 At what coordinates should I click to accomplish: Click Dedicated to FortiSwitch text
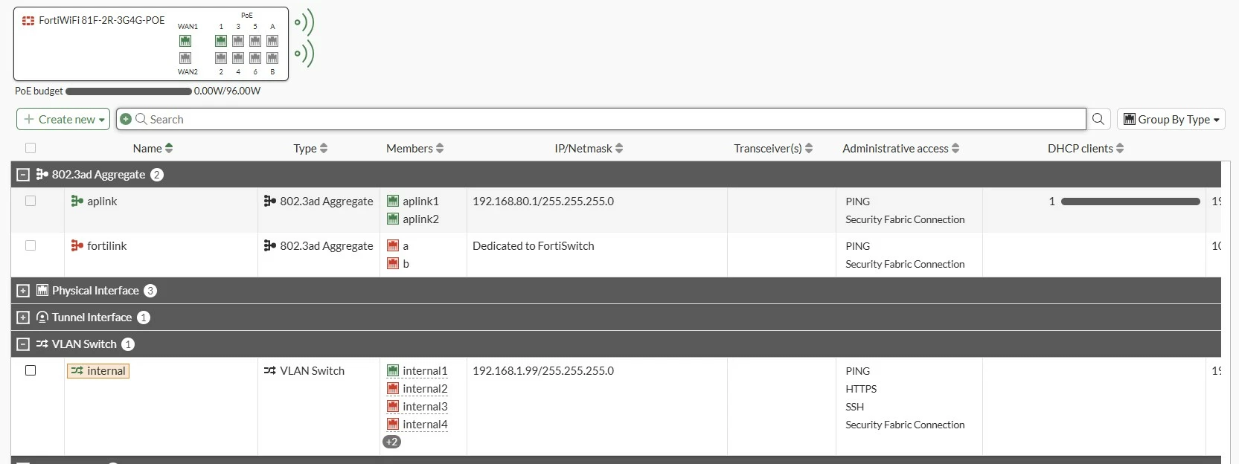tap(534, 246)
